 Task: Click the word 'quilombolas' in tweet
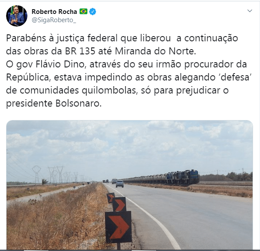pos(109,90)
